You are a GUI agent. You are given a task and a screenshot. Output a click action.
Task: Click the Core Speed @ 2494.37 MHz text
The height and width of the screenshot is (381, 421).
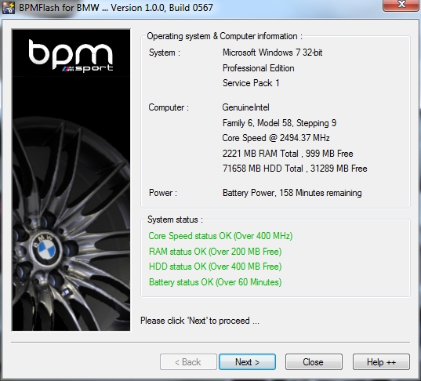(276, 138)
